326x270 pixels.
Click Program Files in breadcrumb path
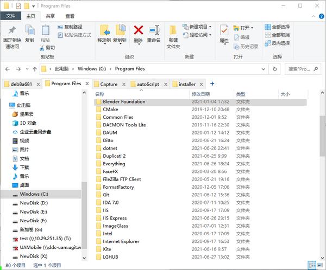tap(130, 69)
